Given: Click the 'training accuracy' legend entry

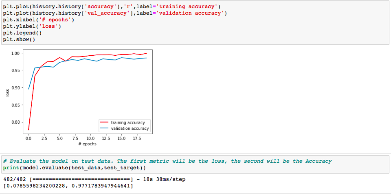Looking at the screenshot, I should tap(127, 122).
